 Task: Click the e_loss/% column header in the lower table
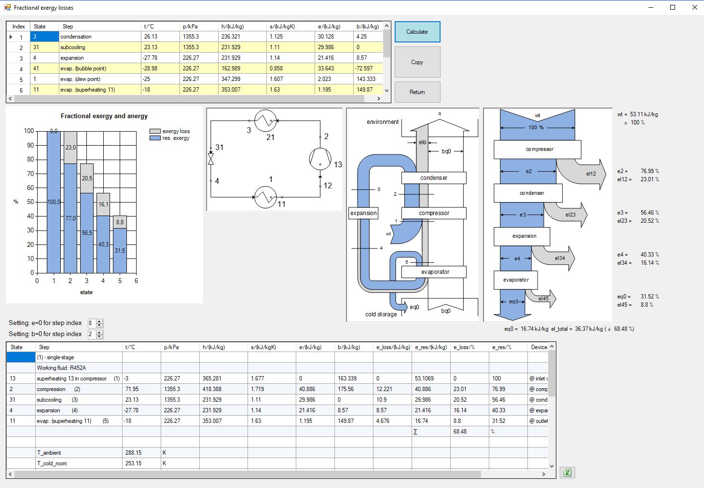[469, 347]
